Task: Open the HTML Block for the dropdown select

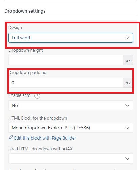Action: click(x=71, y=128)
